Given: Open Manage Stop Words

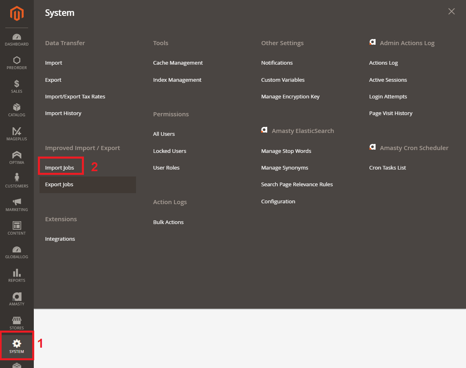Looking at the screenshot, I should (286, 151).
